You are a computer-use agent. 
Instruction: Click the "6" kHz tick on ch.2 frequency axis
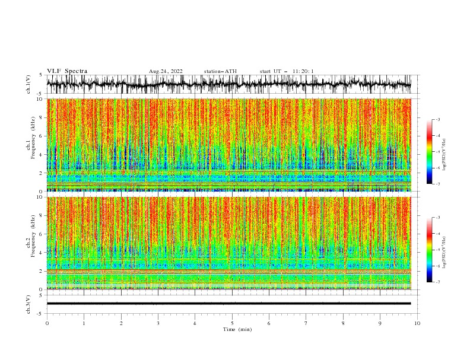pyautogui.click(x=42, y=234)
